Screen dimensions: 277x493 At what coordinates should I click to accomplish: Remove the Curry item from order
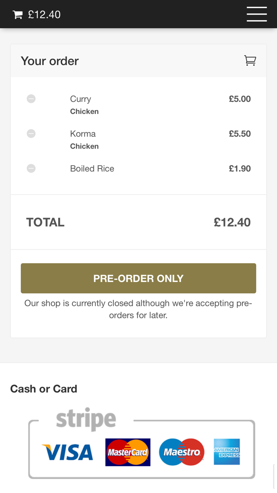click(x=31, y=99)
